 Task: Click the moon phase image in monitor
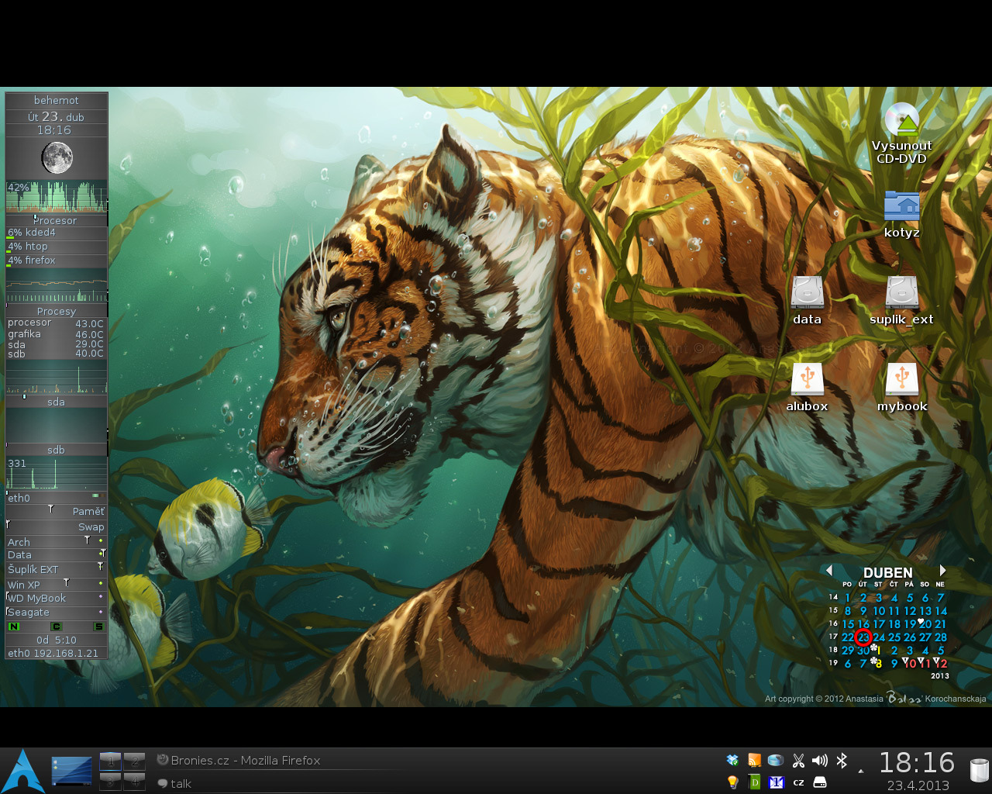[57, 158]
